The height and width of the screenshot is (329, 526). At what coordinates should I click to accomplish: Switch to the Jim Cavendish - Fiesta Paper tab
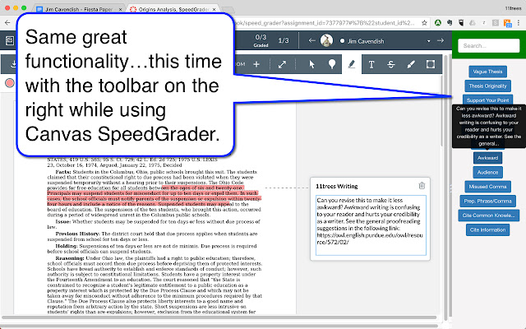tap(79, 9)
